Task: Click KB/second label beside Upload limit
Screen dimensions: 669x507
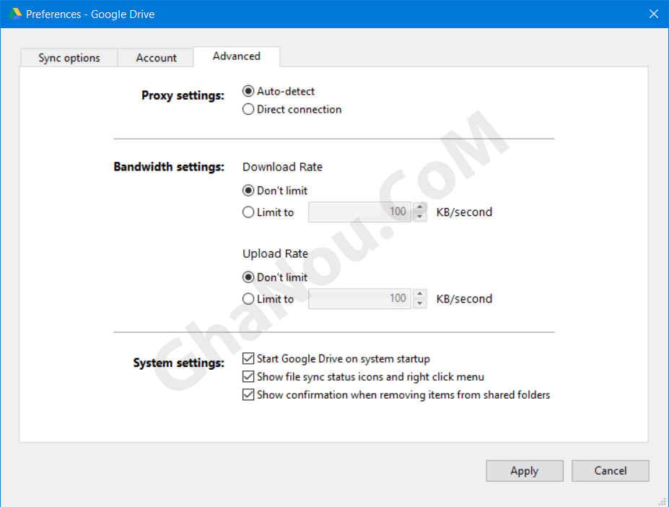Action: 464,299
